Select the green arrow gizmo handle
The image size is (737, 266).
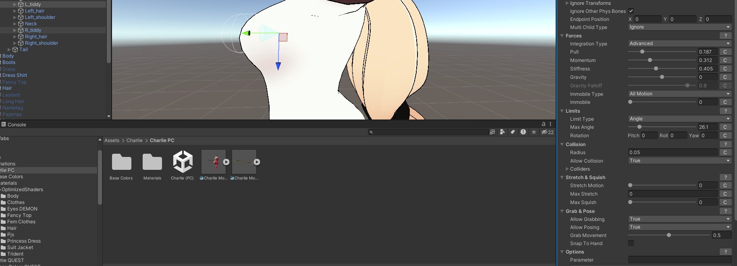click(x=246, y=33)
